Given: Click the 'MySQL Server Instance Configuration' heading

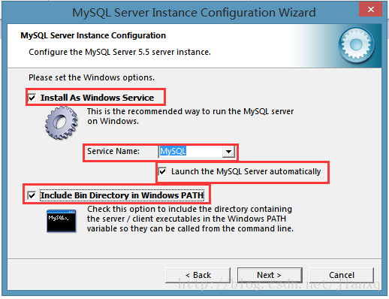Looking at the screenshot, I should coord(93,35).
